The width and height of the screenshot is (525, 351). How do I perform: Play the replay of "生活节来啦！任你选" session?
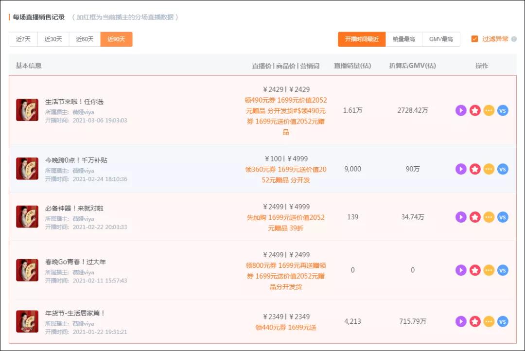click(460, 110)
